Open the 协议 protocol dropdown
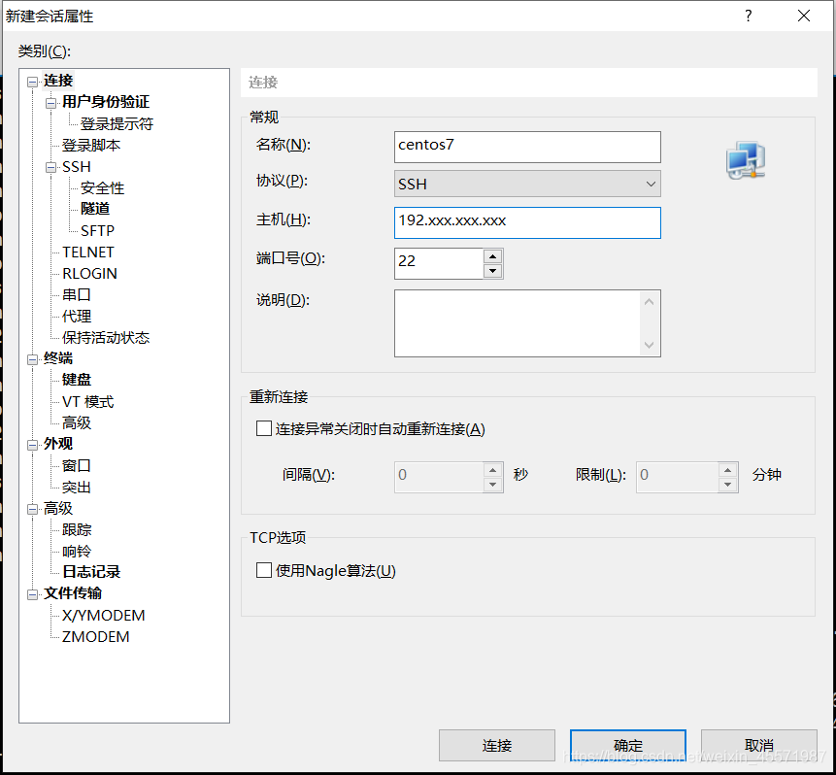This screenshot has height=775, width=836. [x=649, y=184]
